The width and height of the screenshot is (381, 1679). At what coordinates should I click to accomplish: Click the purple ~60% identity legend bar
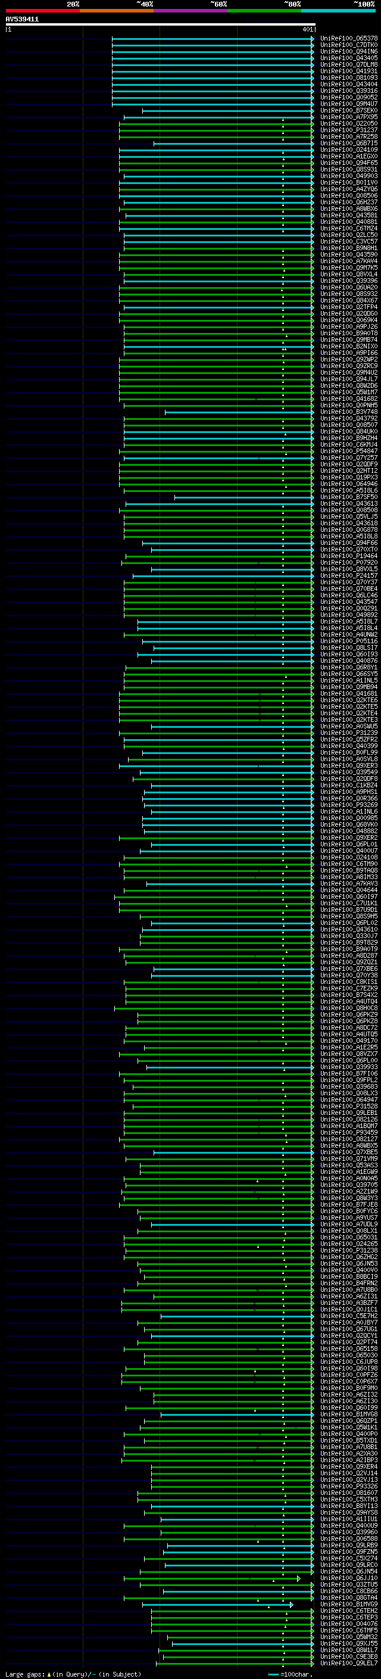tap(190, 11)
